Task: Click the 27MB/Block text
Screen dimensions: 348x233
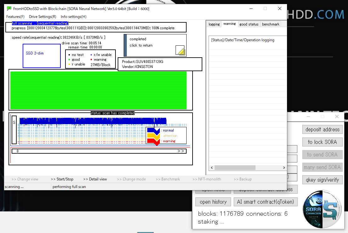Action: click(101, 65)
